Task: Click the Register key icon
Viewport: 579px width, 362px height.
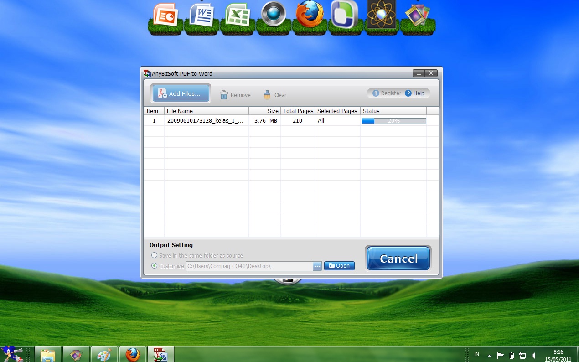Action: 376,93
